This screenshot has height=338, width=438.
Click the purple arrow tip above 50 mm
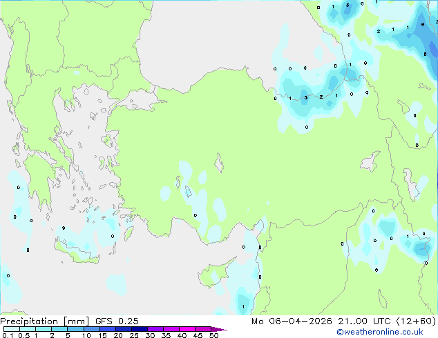pyautogui.click(x=219, y=329)
